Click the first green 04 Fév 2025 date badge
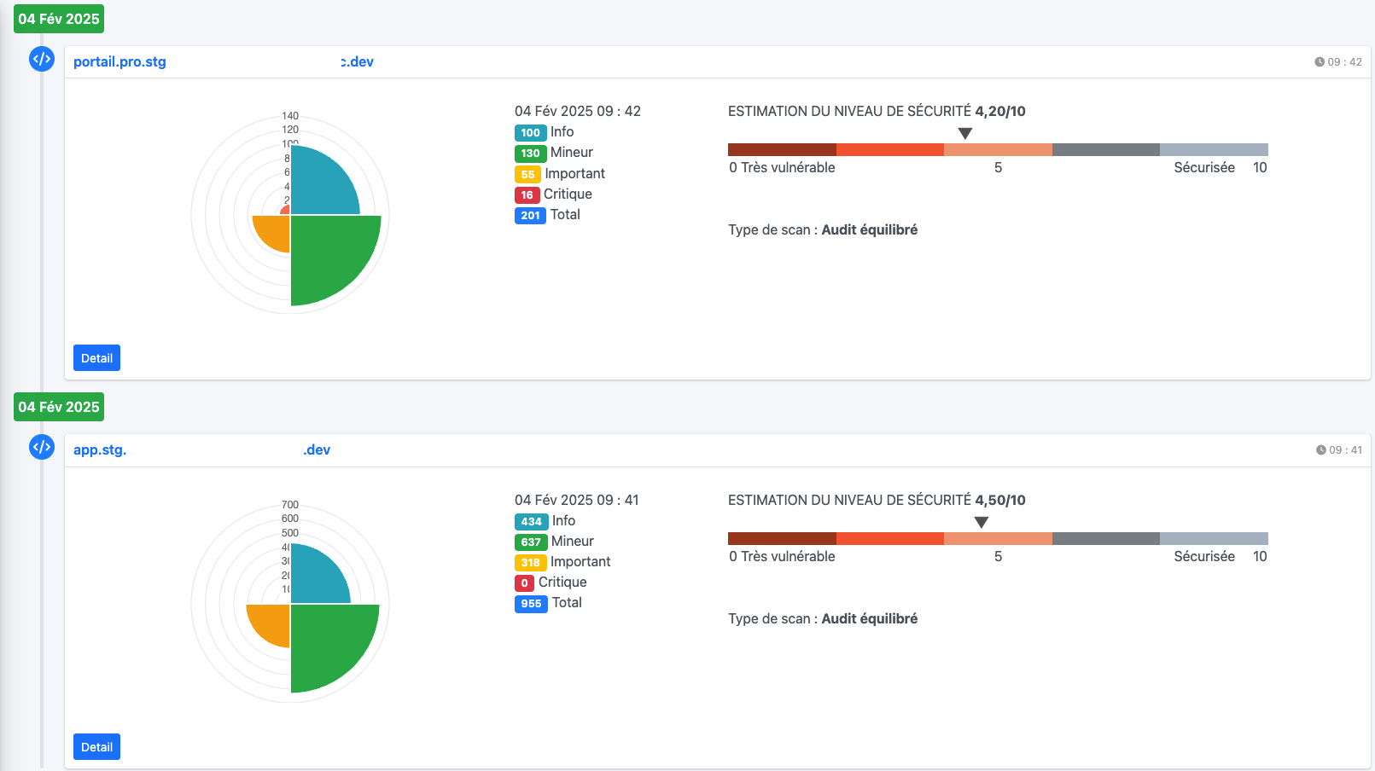Viewport: 1375px width, 771px height. point(59,19)
